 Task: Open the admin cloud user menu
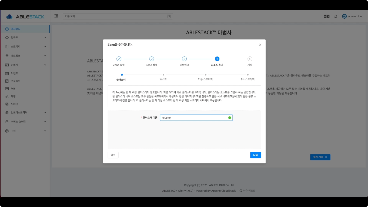tap(353, 16)
